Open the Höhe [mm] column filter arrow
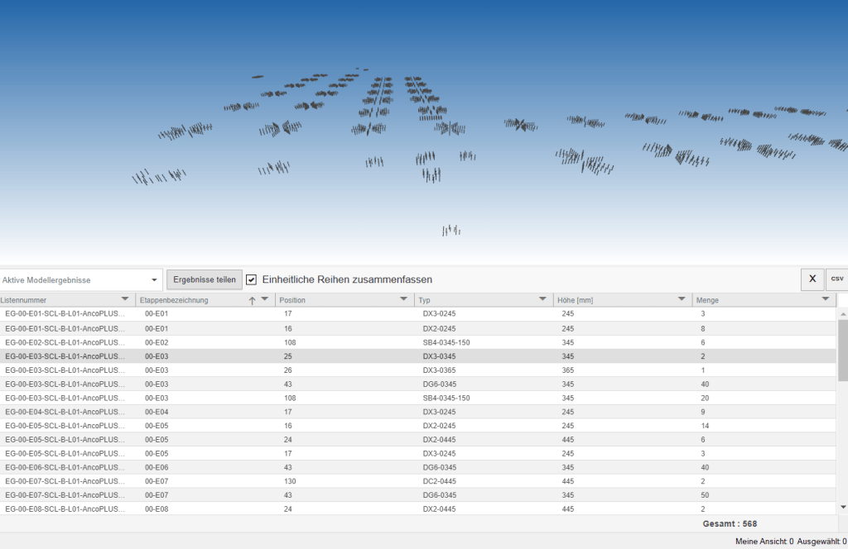 pyautogui.click(x=682, y=299)
